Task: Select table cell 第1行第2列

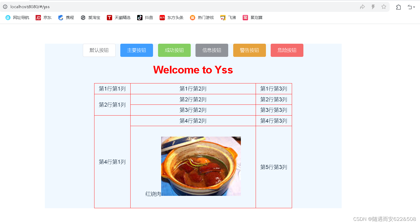Action: 193,89
